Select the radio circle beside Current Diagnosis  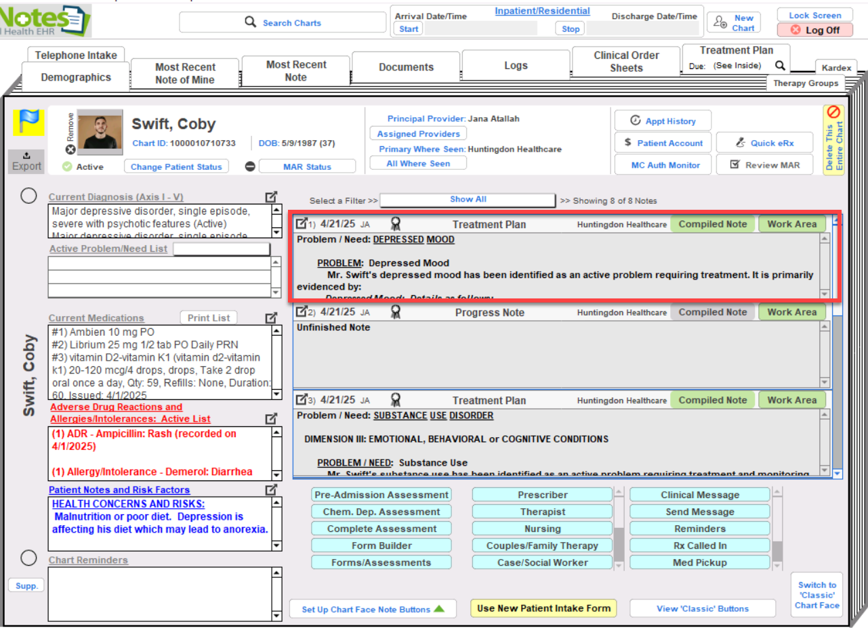coord(28,196)
